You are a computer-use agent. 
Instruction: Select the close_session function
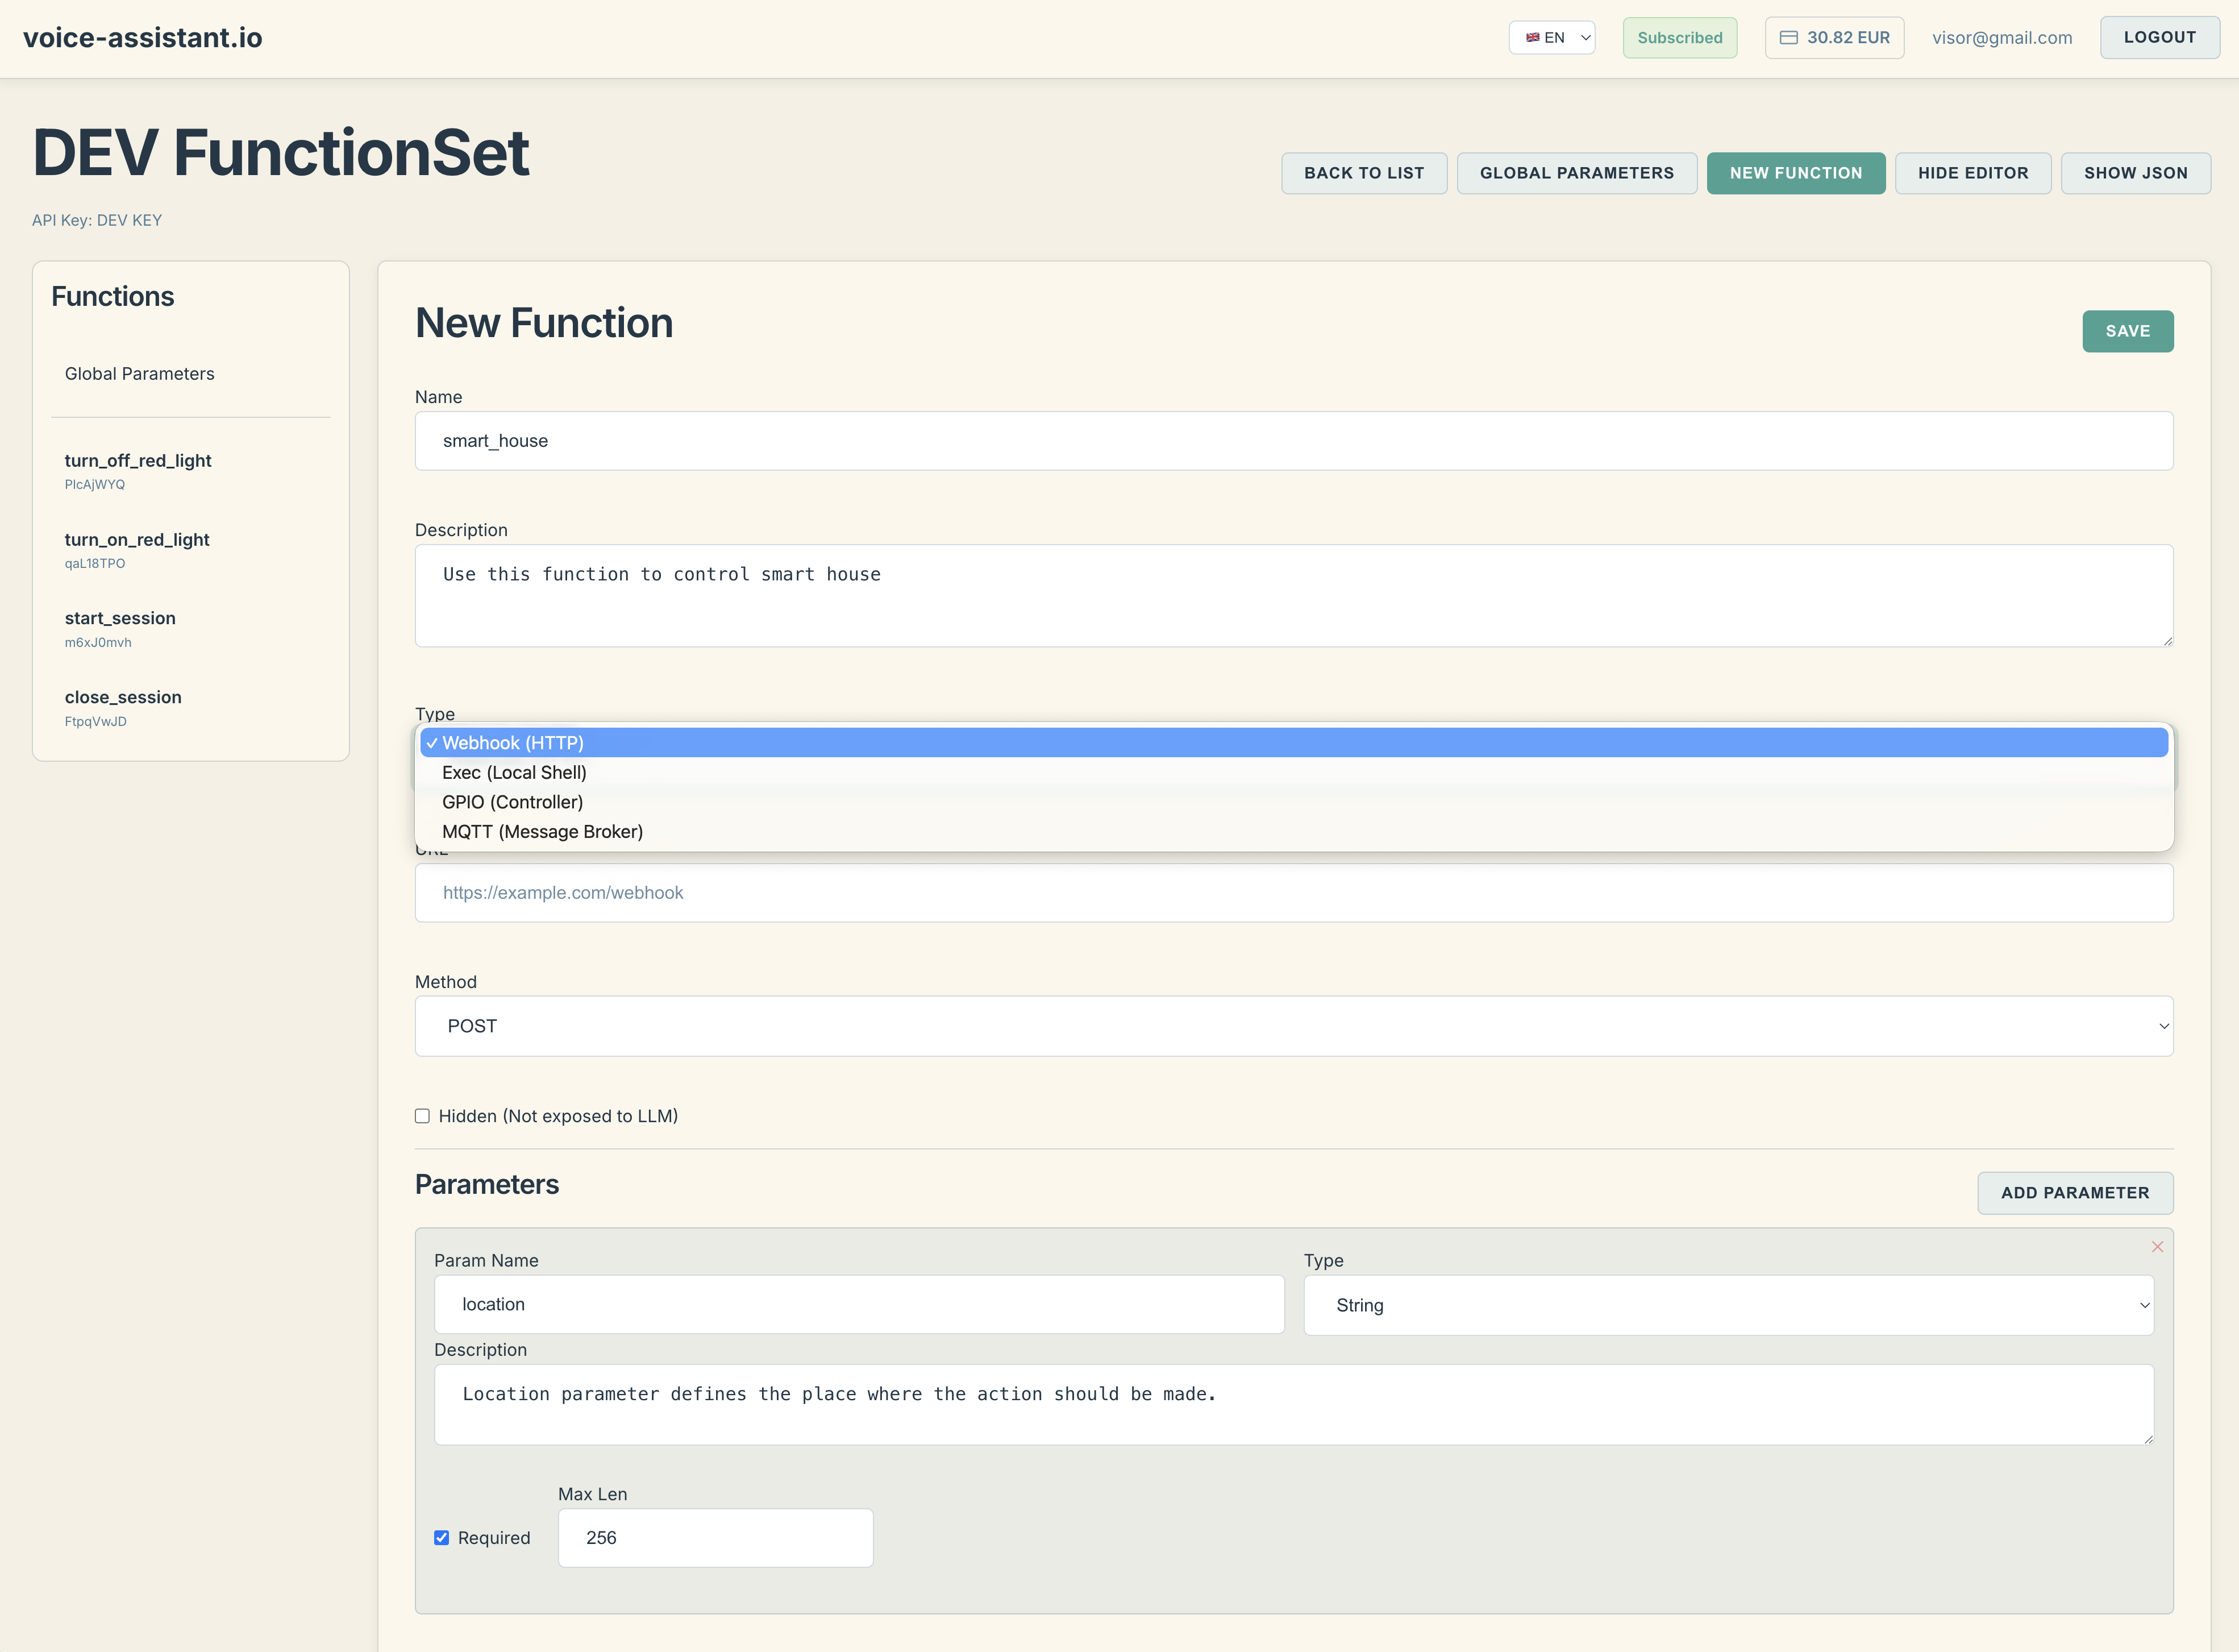click(x=123, y=698)
